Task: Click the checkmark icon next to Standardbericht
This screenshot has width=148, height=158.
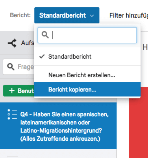Action: 42,56
